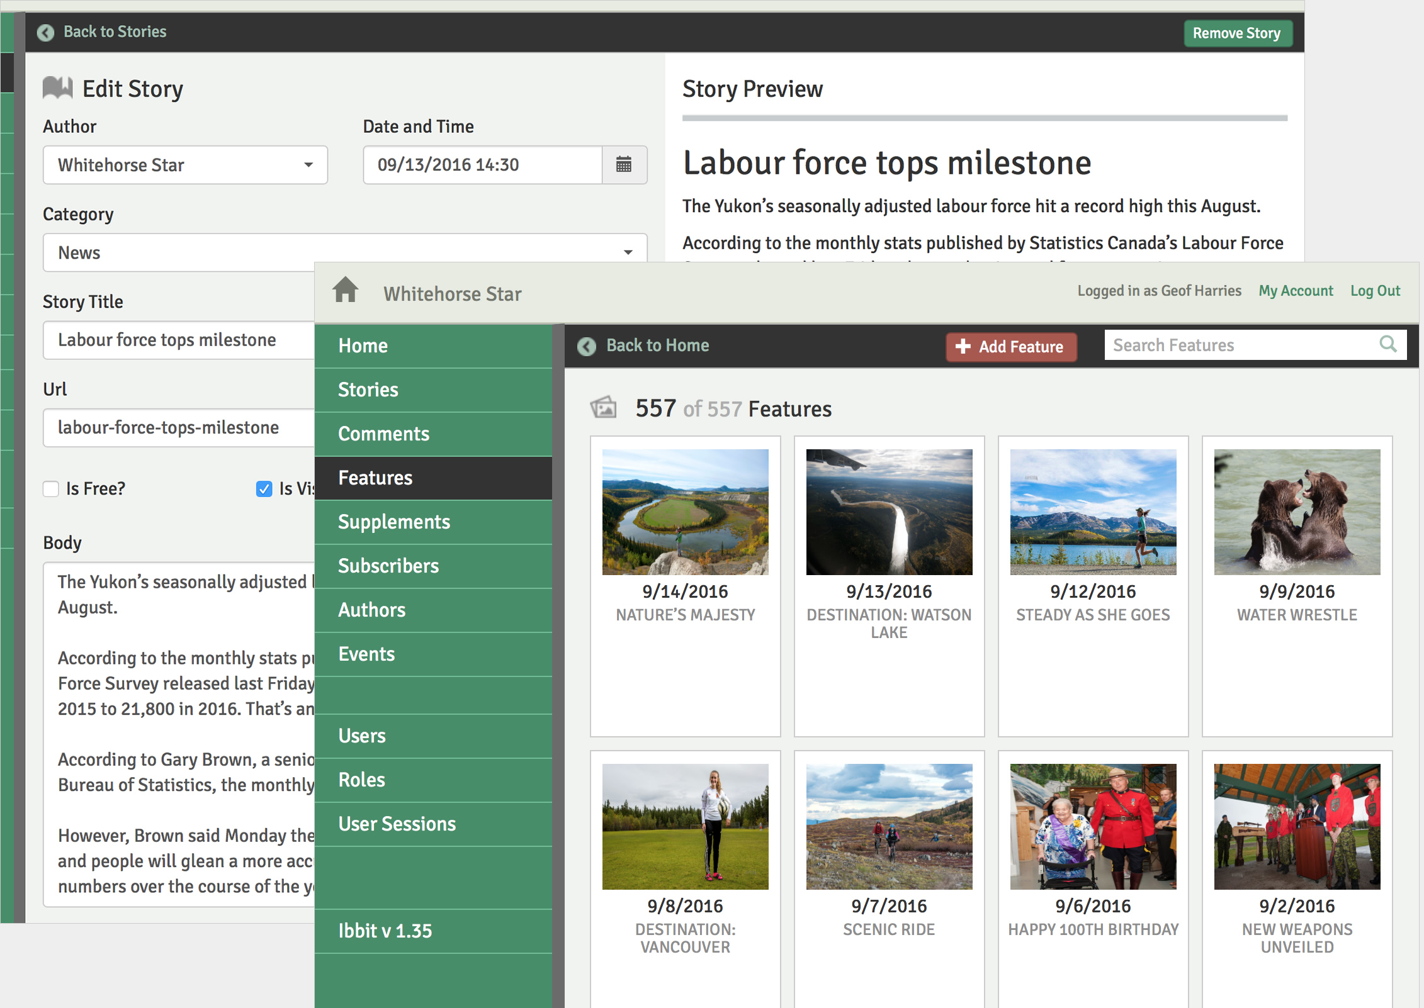Click into the Story Title input field
Screen dimensions: 1424x1008
(x=179, y=340)
